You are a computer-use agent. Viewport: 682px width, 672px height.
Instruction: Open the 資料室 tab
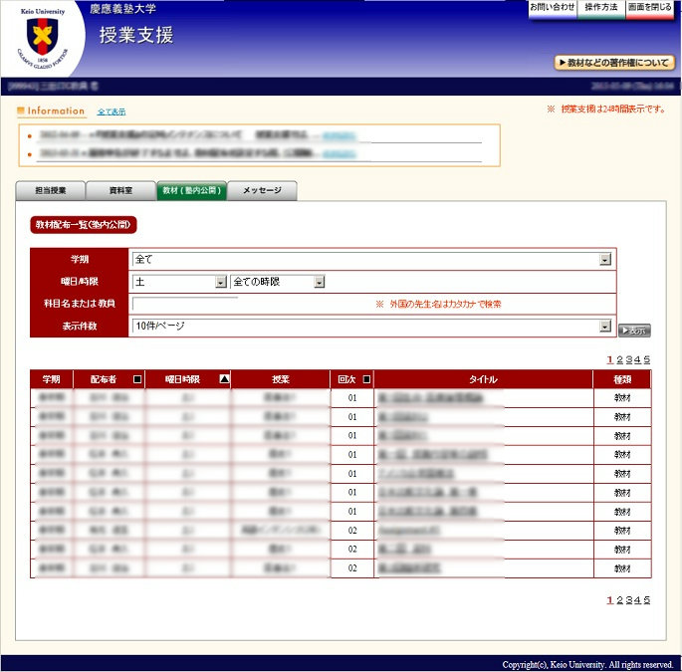coord(121,191)
